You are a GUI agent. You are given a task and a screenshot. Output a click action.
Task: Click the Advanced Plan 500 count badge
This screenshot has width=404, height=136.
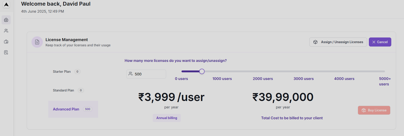tap(88, 109)
